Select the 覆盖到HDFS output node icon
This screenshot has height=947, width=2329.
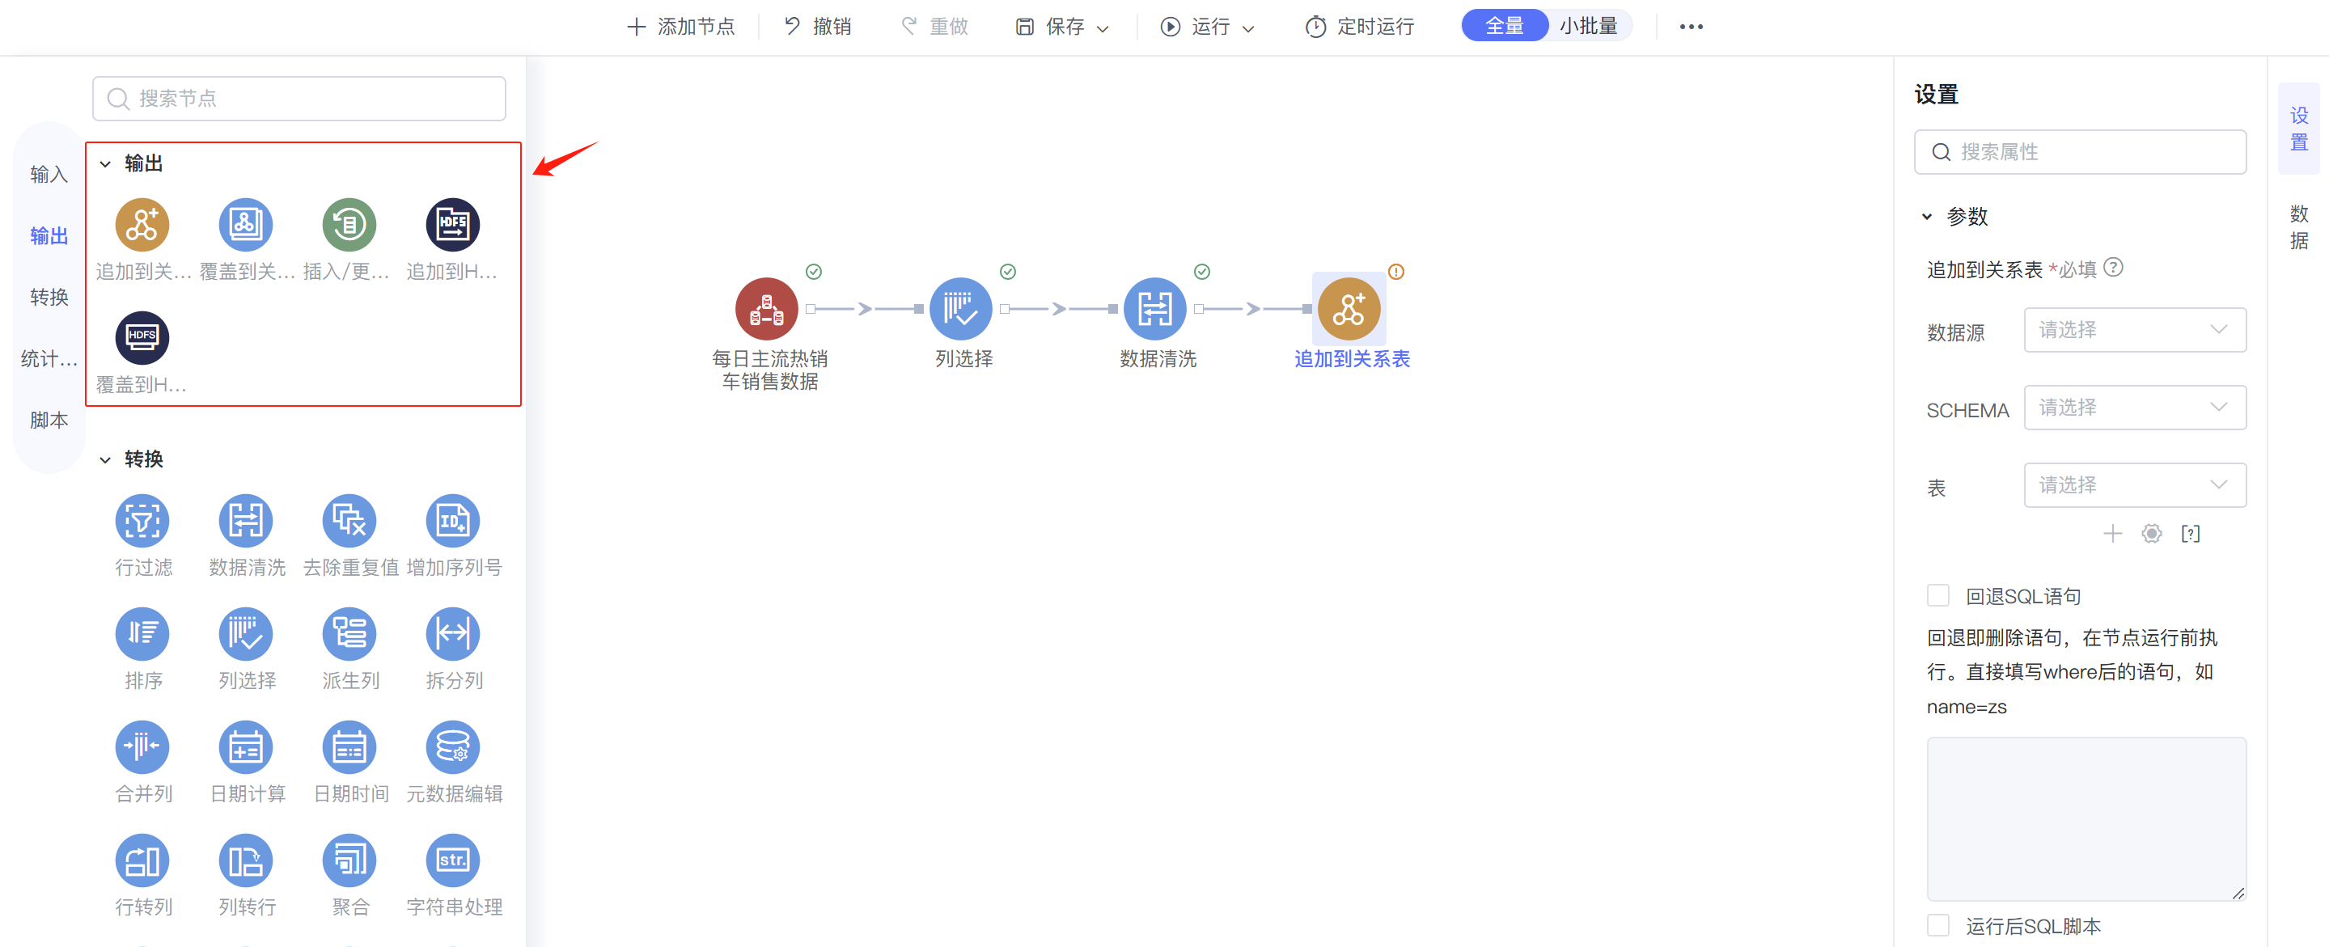pyautogui.click(x=142, y=337)
